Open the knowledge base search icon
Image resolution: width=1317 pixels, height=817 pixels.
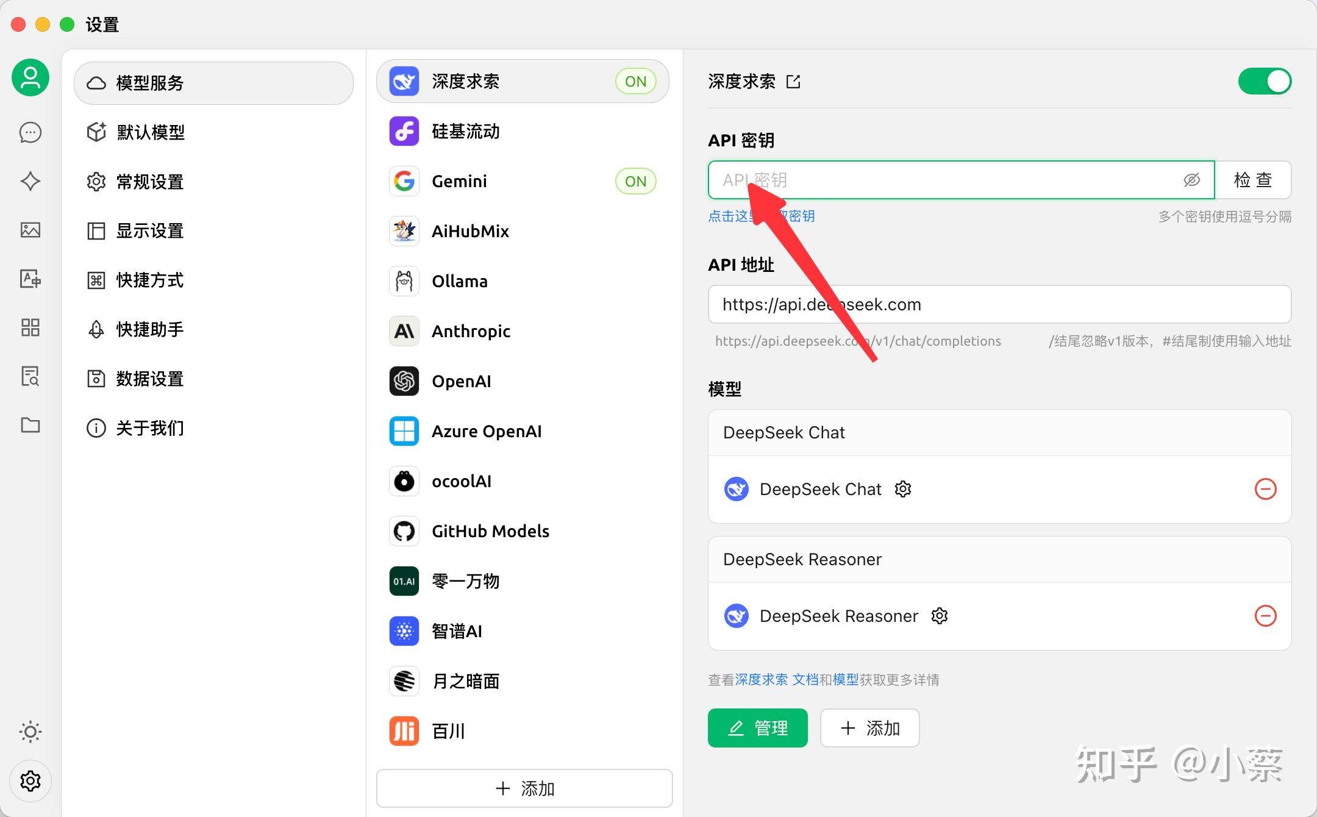point(30,376)
